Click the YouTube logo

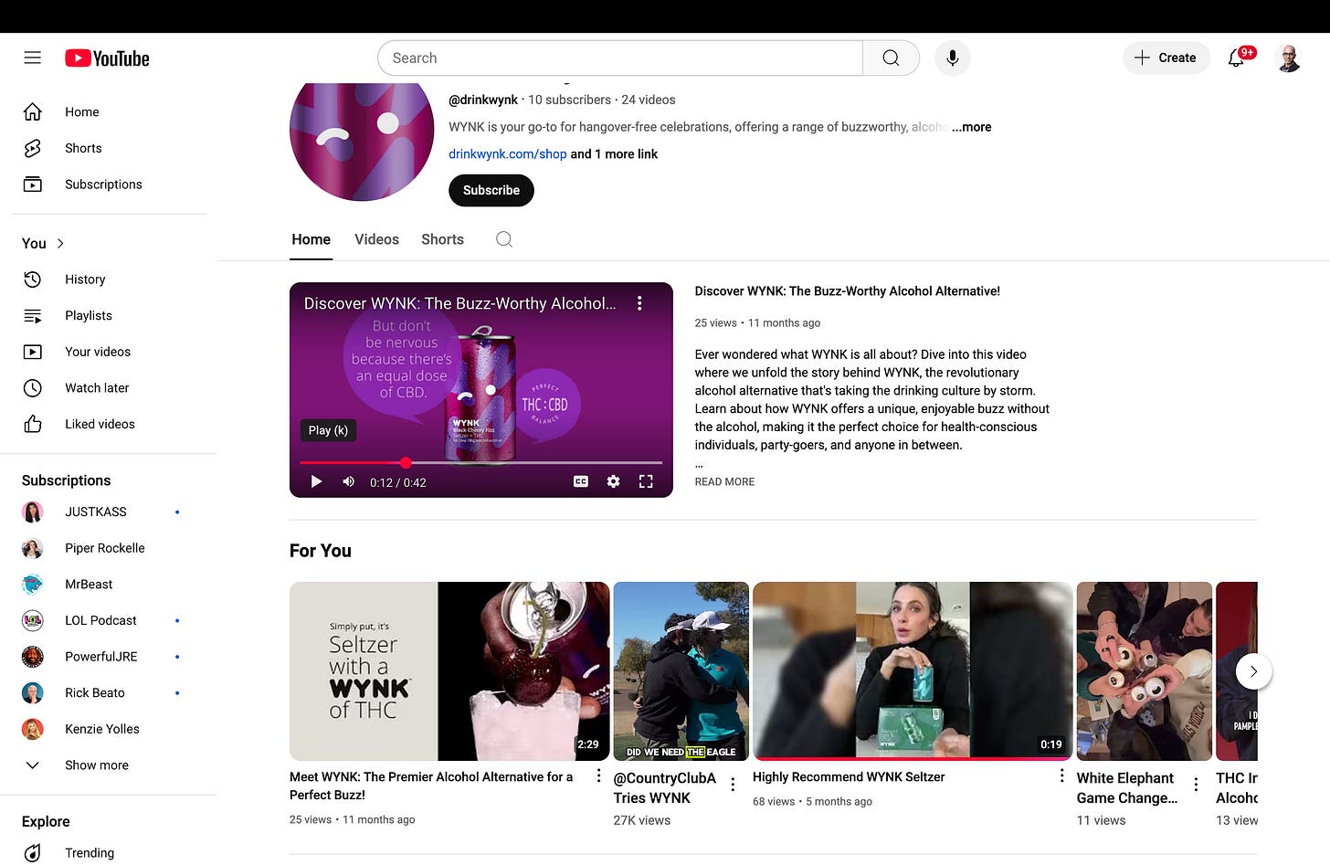pyautogui.click(x=107, y=58)
